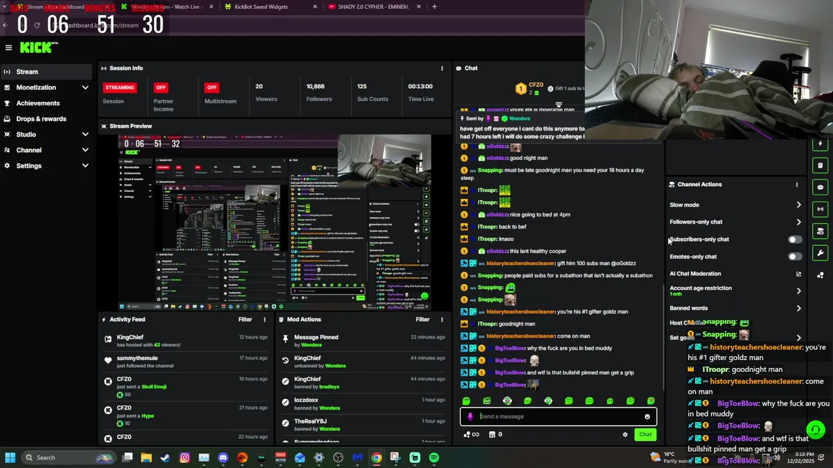Click sammythemule in the Activity Feed
The height and width of the screenshot is (468, 833).
click(137, 358)
